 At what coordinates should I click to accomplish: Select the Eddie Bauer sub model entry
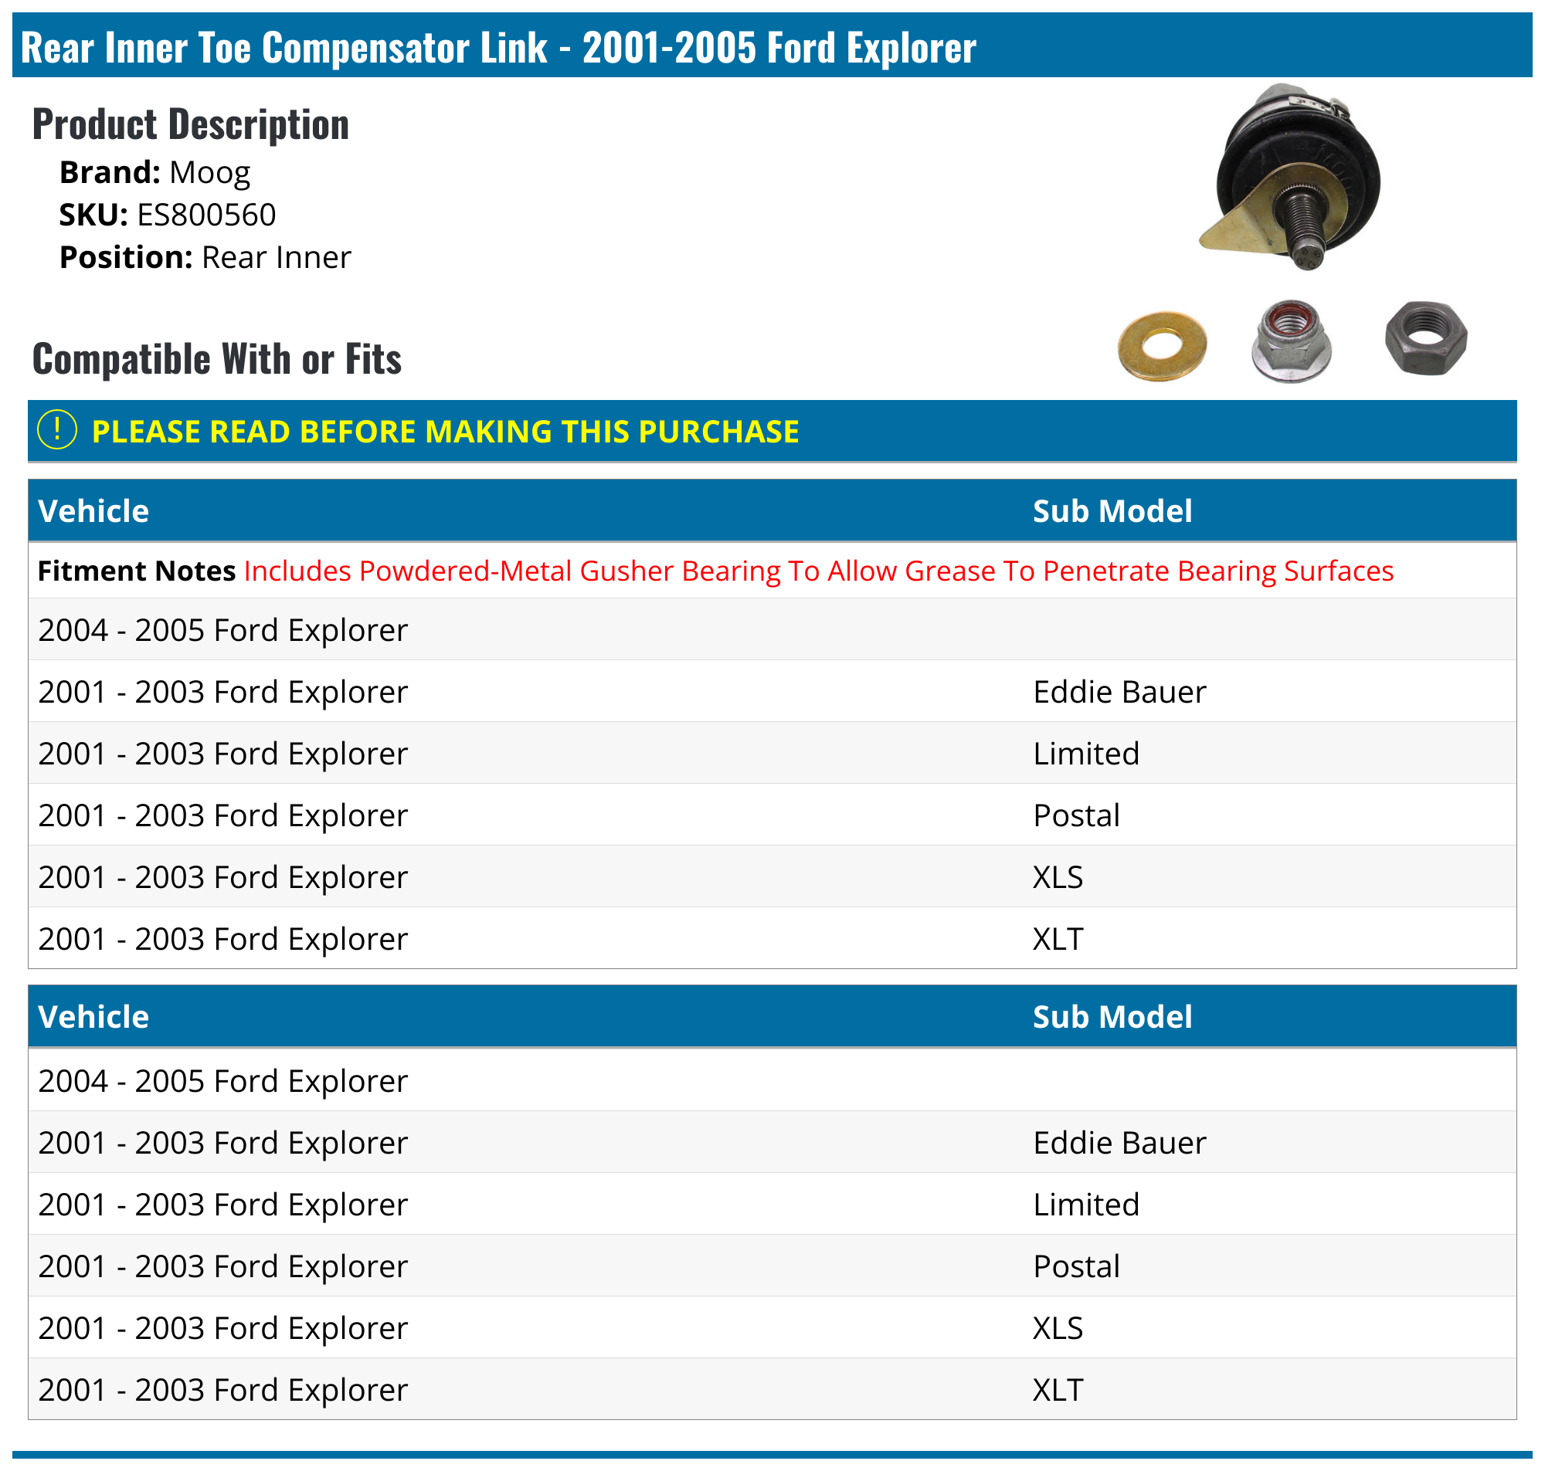(x=1120, y=692)
